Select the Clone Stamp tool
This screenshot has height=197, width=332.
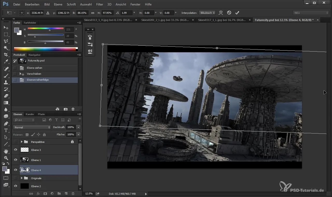tap(6, 82)
